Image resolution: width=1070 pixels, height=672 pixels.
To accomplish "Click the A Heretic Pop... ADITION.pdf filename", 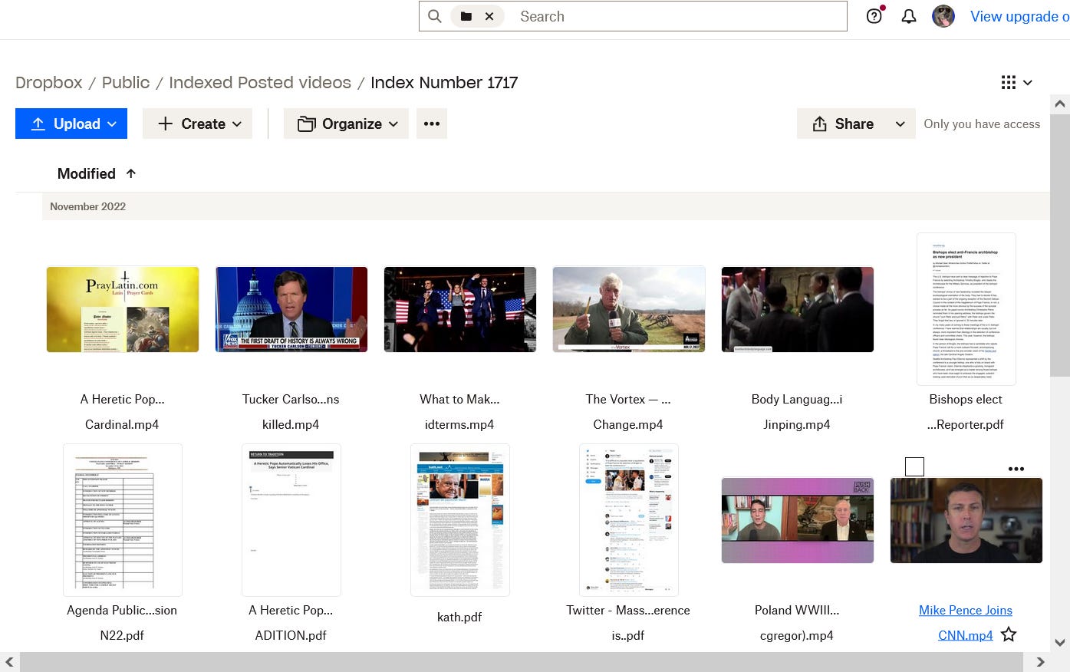I will point(291,622).
